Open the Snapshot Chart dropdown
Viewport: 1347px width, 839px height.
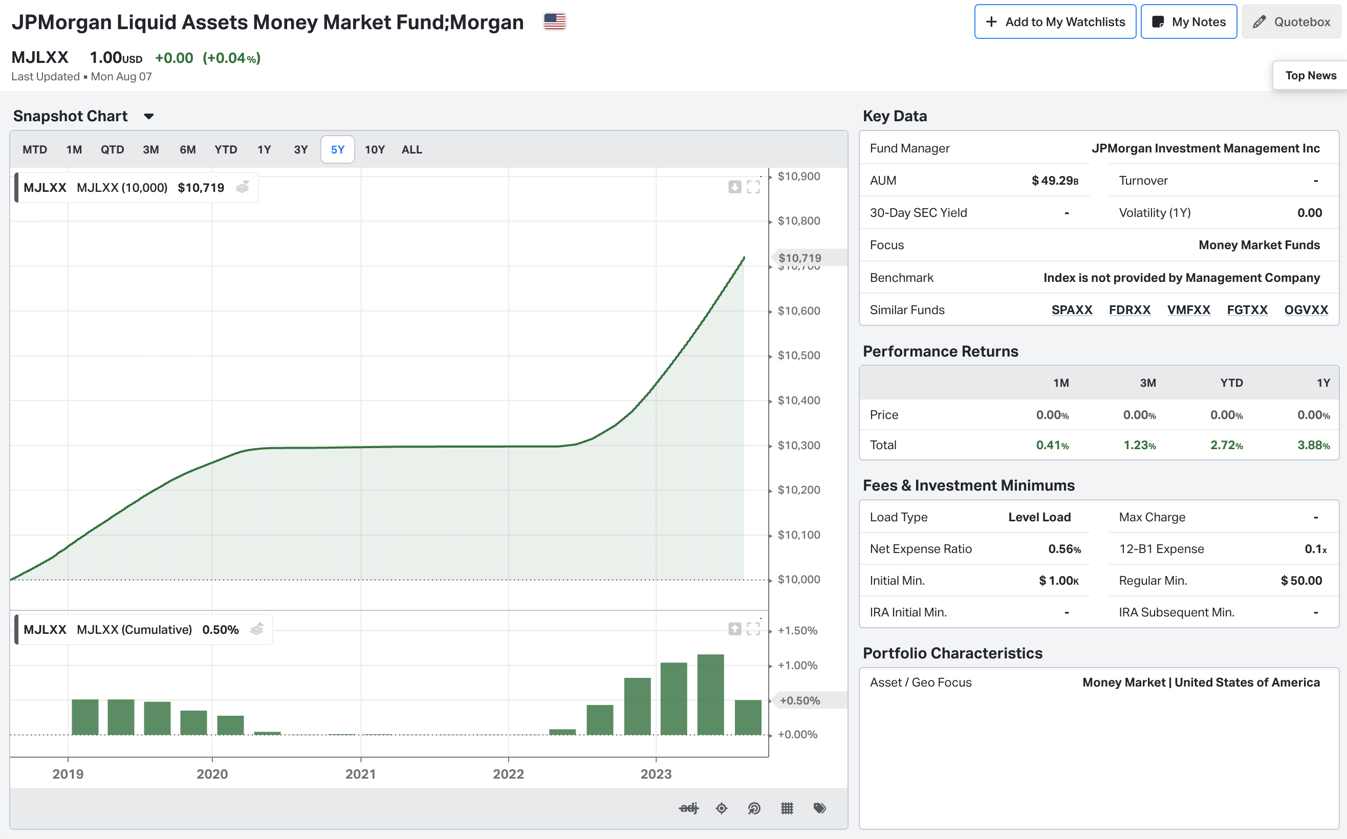[148, 117]
